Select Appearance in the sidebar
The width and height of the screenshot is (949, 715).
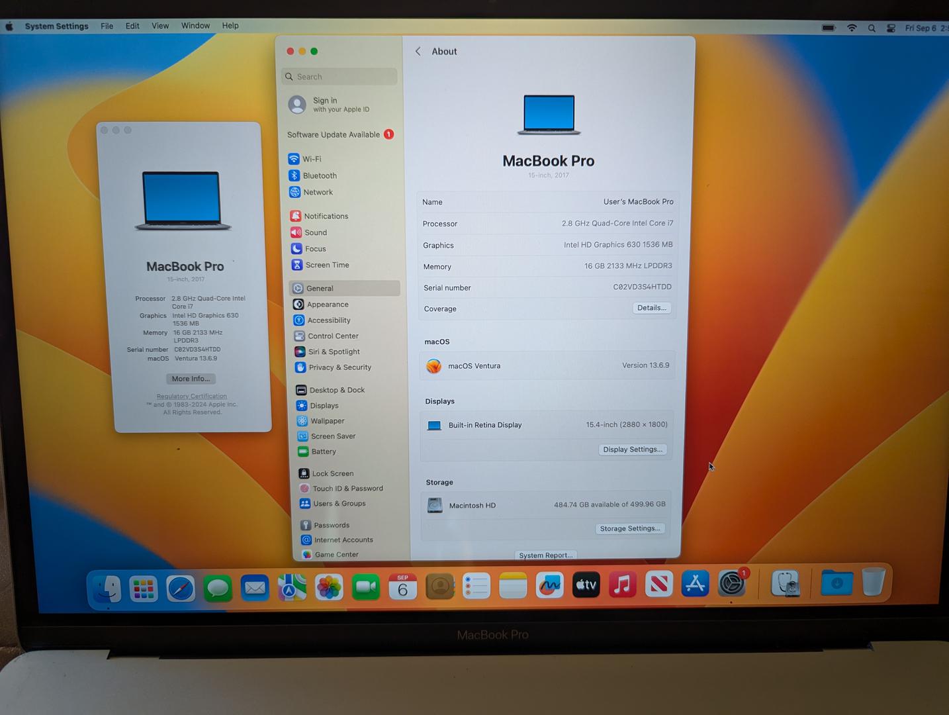coord(320,305)
